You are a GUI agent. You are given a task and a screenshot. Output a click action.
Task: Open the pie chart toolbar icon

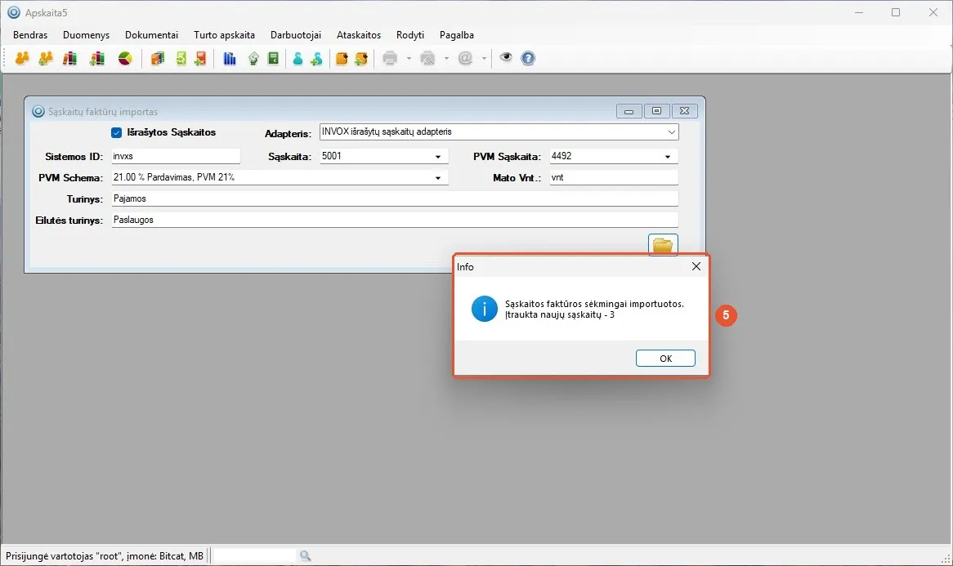125,58
